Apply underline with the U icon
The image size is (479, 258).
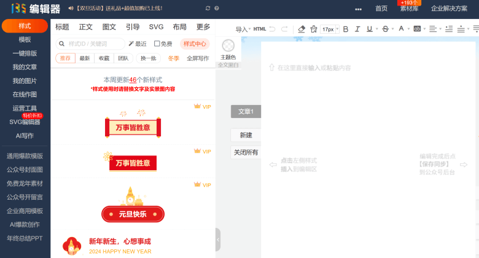click(369, 29)
